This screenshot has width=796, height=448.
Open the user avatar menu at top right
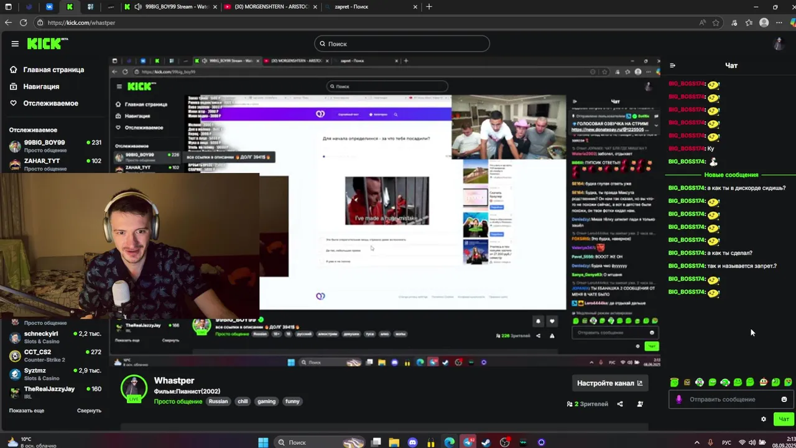click(x=779, y=44)
